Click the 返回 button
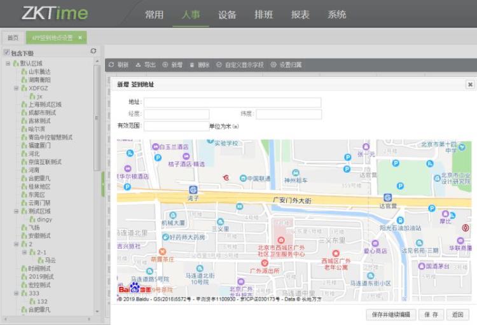Image resolution: width=477 pixels, height=325 pixels. [x=458, y=315]
